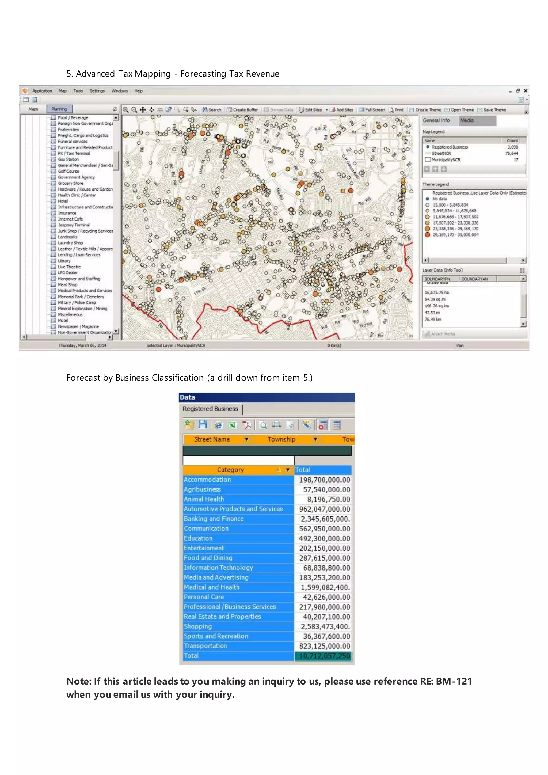
Task: Export data to Excel icon
Action: point(233,425)
